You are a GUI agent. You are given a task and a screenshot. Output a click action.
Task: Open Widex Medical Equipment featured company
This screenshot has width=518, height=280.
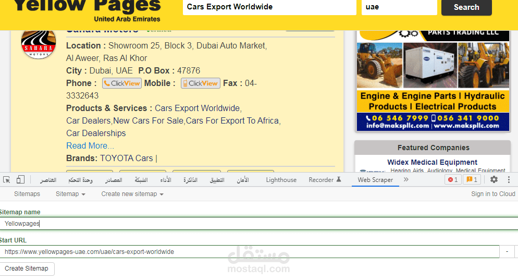[432, 162]
